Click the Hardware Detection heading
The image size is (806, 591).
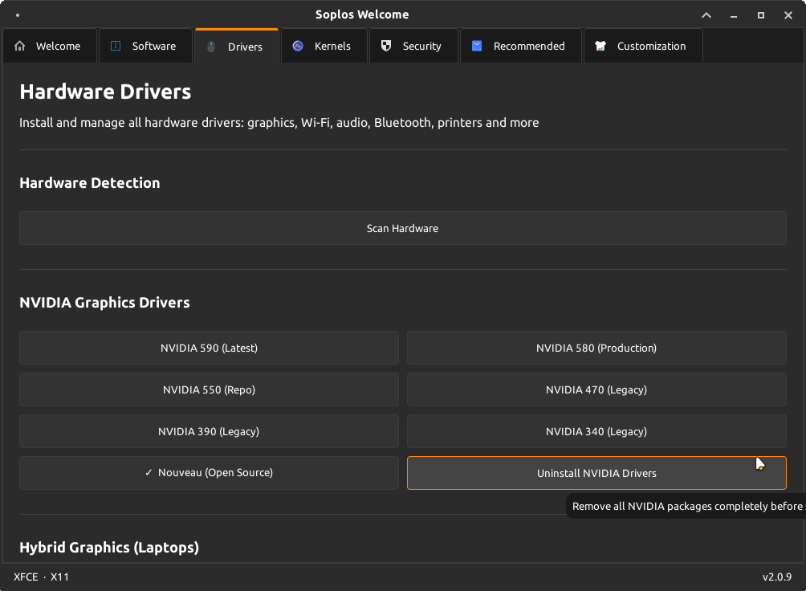coord(90,182)
